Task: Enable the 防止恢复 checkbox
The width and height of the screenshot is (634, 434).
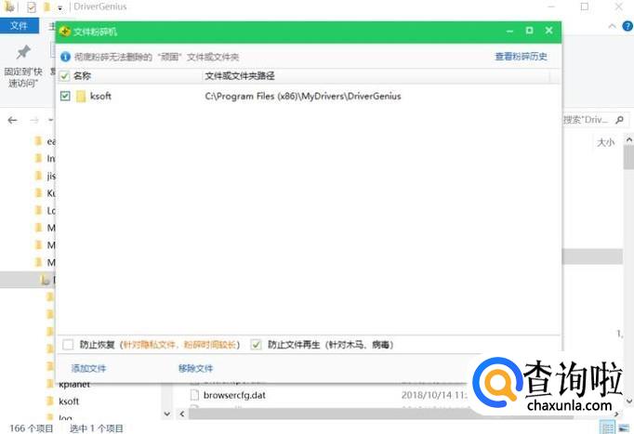Action: pos(68,345)
